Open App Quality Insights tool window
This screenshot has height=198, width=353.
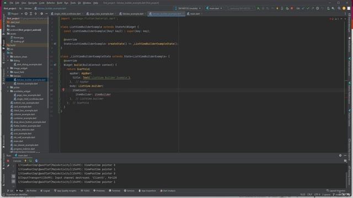65,191
